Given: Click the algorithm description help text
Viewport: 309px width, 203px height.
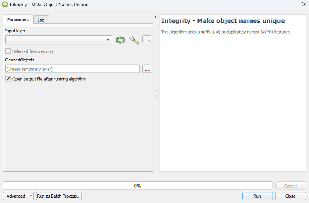Looking at the screenshot, I should point(225,32).
